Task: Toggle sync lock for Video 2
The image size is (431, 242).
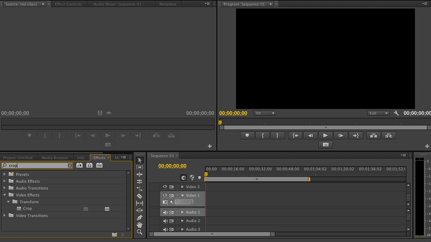Action: [171, 187]
